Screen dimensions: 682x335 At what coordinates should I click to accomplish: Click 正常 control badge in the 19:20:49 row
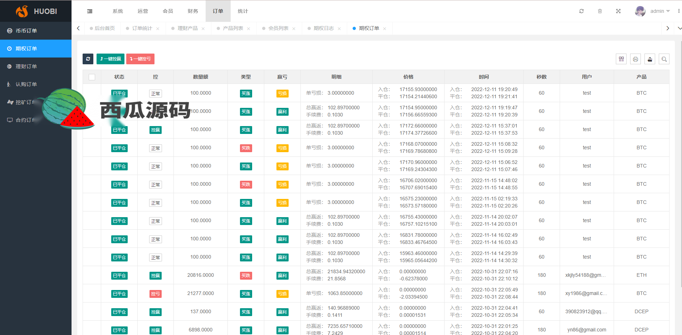pos(156,94)
